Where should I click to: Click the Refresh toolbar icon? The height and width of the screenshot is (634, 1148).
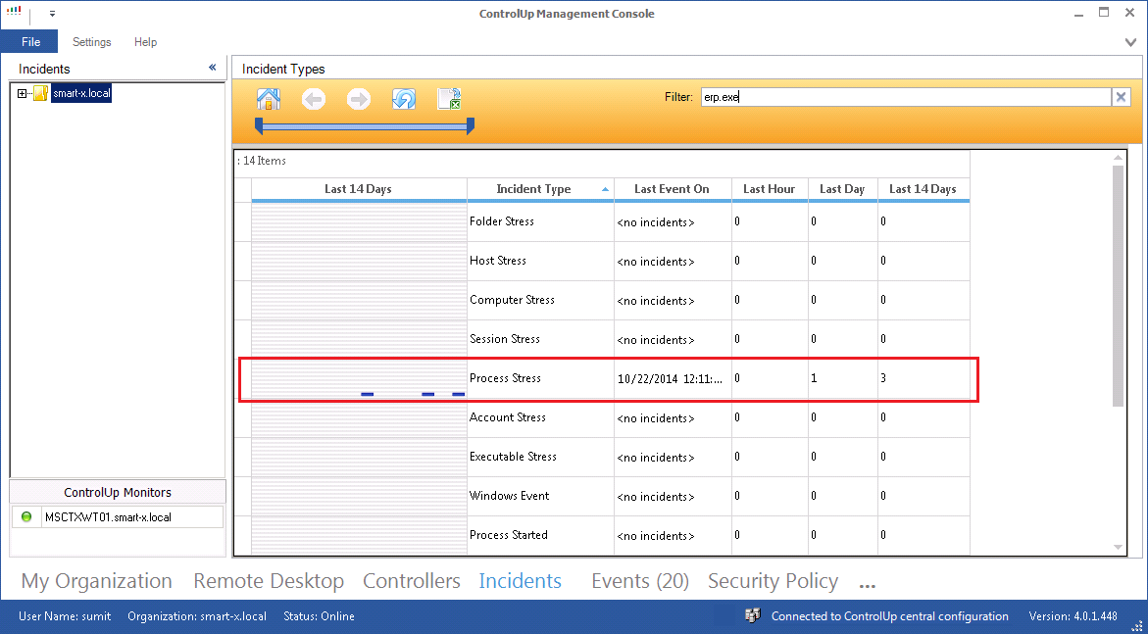(x=403, y=99)
